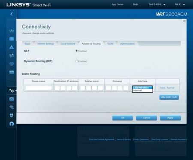Click the Route name input field
Image resolution: width=193 pixels, height=160 pixels.
coord(39,88)
